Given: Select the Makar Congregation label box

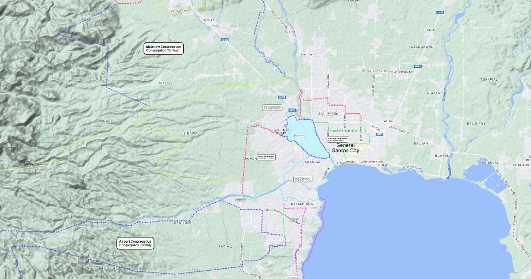Looking at the screenshot, I should [x=303, y=179].
